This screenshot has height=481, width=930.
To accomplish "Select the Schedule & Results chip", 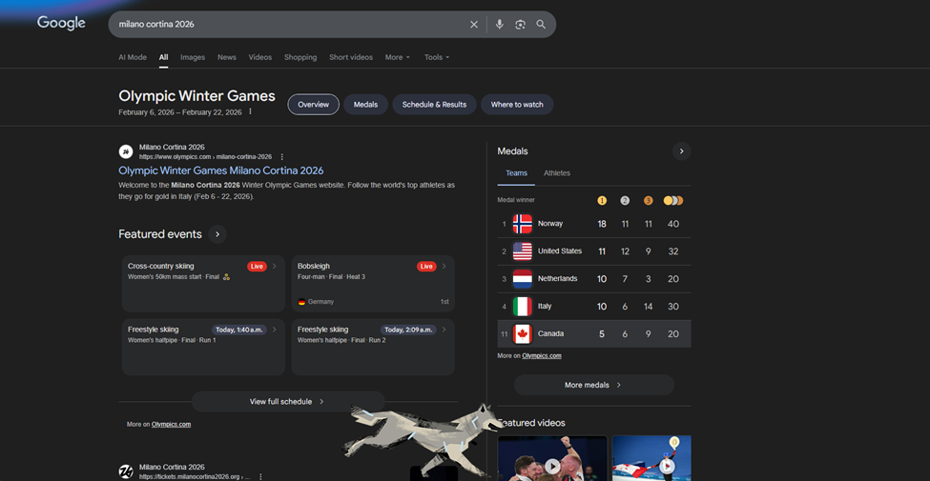I will [434, 105].
